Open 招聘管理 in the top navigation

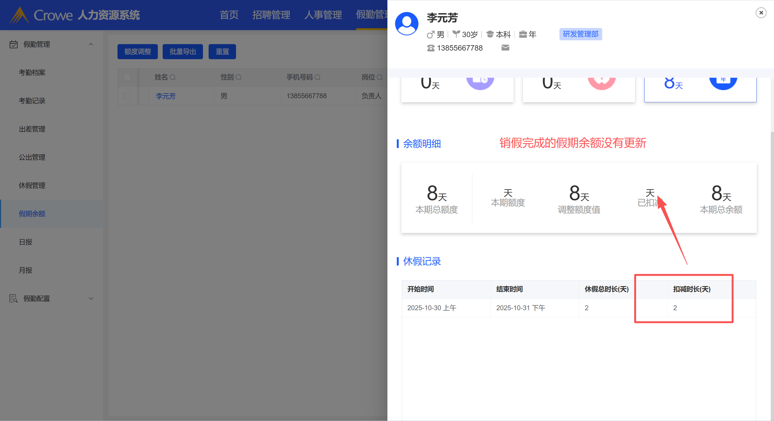(x=271, y=15)
